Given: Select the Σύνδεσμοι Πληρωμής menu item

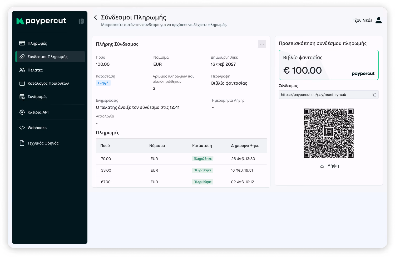Looking at the screenshot, I should (50, 57).
